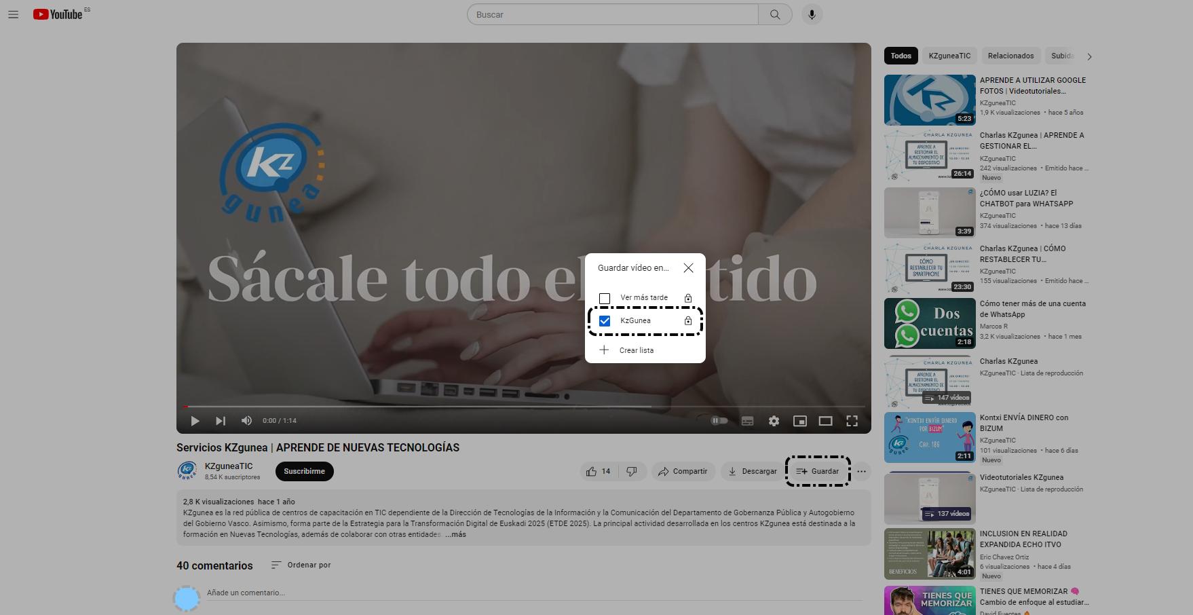Viewport: 1193px width, 615px height.
Task: Uncheck the KzGunea playlist checkbox
Action: [x=605, y=321]
